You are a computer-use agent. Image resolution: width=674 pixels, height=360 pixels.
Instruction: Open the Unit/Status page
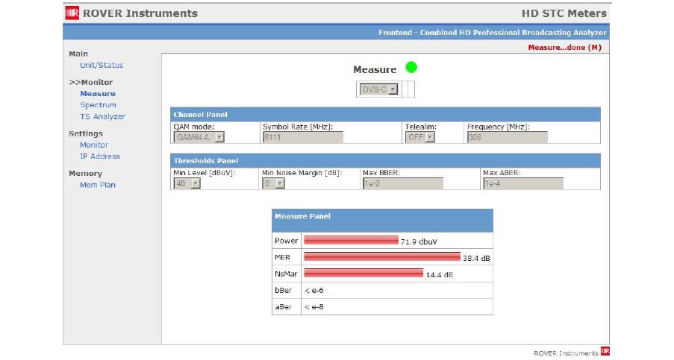pyautogui.click(x=102, y=66)
